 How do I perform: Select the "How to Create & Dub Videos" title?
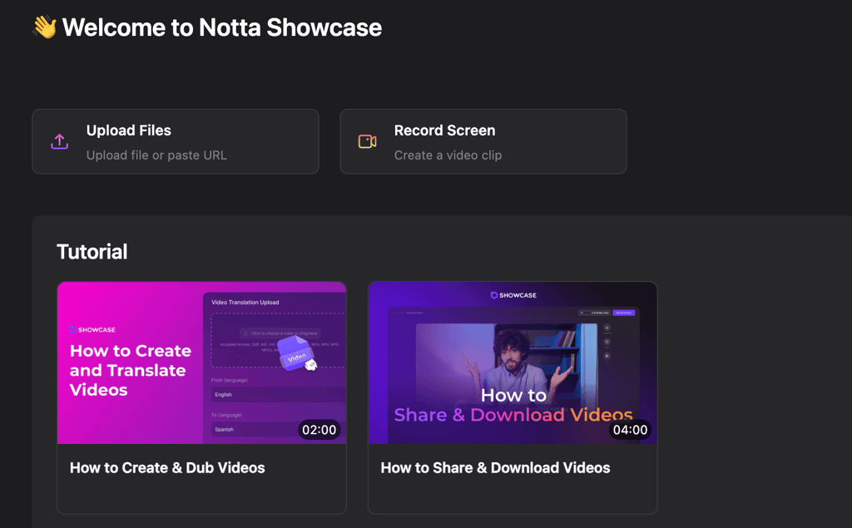pos(167,468)
